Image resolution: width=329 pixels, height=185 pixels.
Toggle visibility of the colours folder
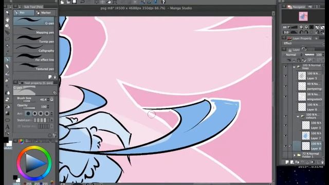click(x=285, y=116)
